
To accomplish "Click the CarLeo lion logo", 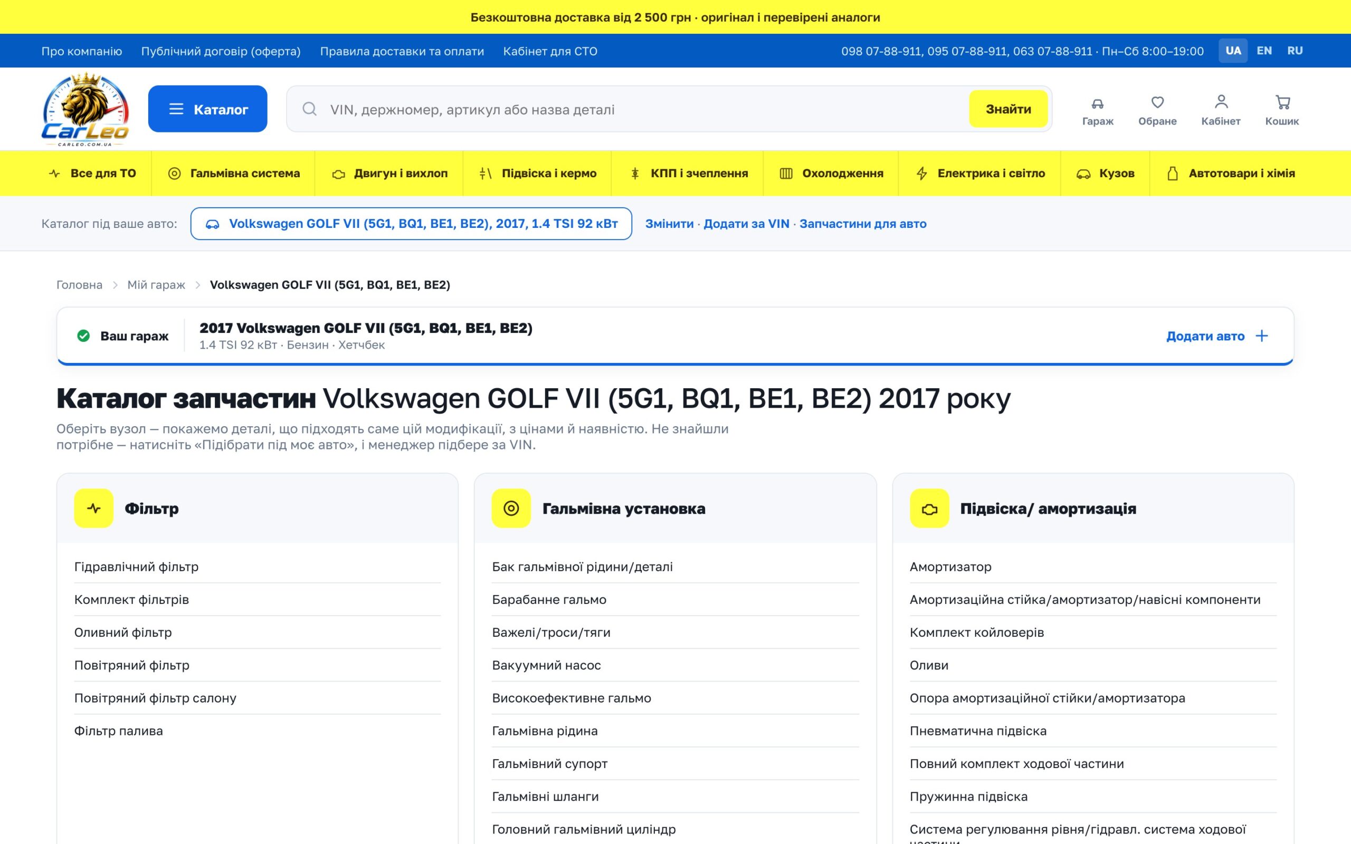I will tap(85, 109).
